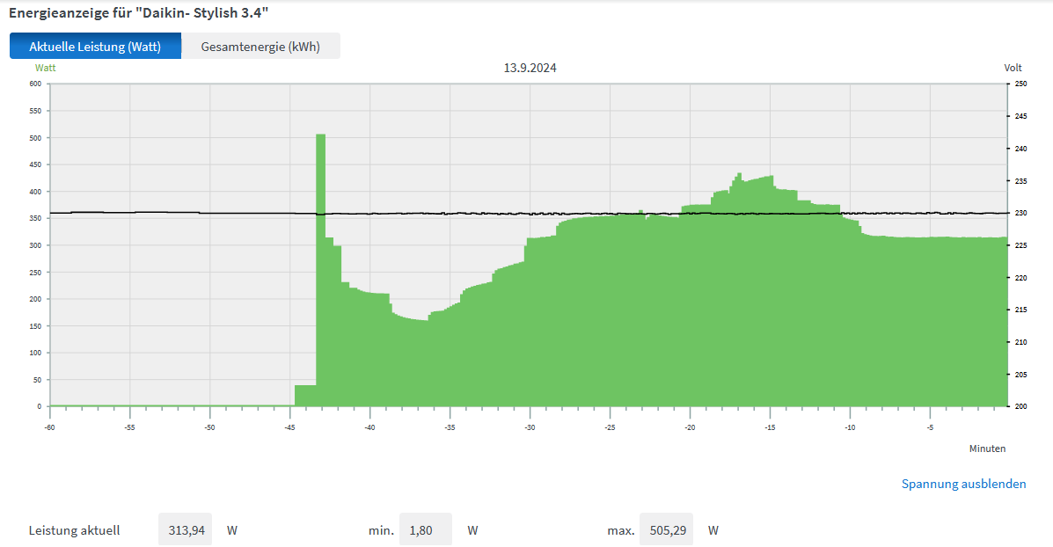1053x547 pixels.
Task: Click the green Watt axis label
Action: 45,67
